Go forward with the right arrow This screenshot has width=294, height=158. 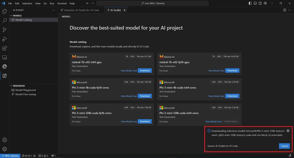pos(93,3)
